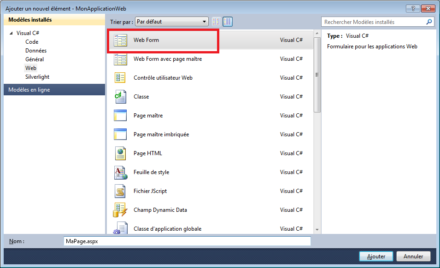Select the Web Form template icon

[120, 40]
